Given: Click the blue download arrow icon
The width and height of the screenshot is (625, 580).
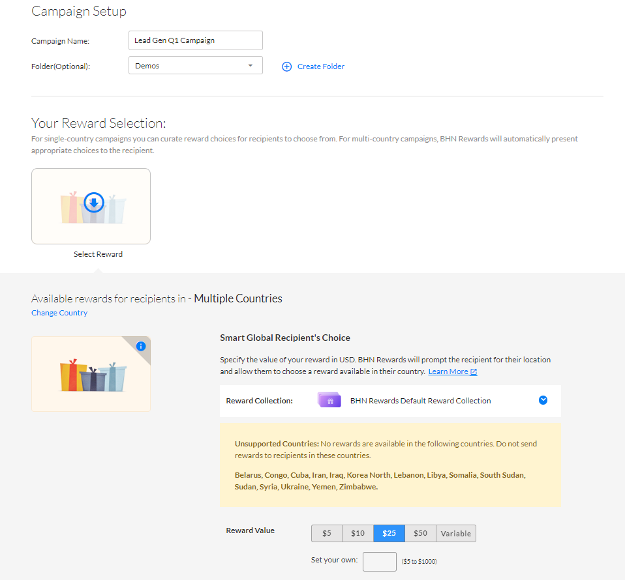Looking at the screenshot, I should click(94, 203).
